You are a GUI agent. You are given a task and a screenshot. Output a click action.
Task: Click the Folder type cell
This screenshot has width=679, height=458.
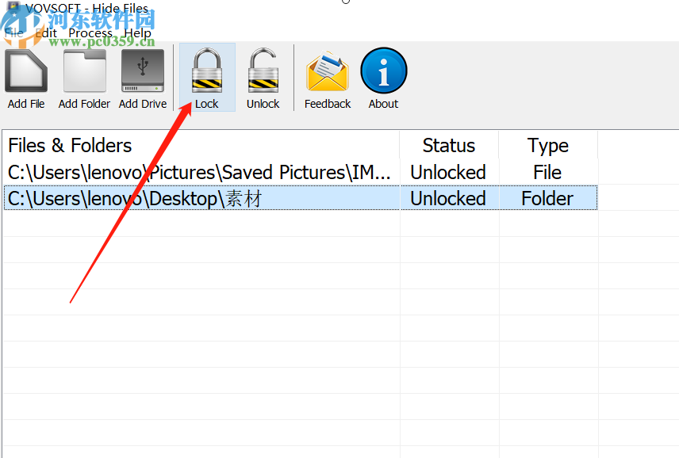pyautogui.click(x=547, y=198)
